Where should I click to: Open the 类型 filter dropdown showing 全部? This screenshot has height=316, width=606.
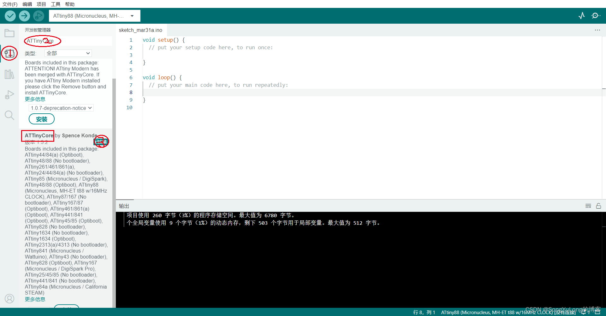click(x=68, y=53)
